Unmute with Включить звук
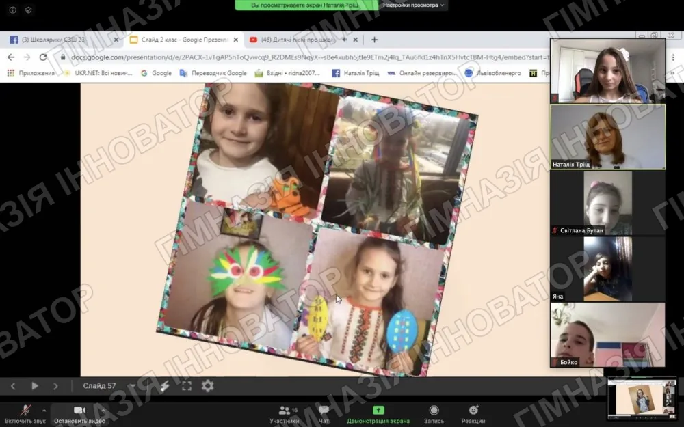The width and height of the screenshot is (684, 427). click(x=25, y=415)
